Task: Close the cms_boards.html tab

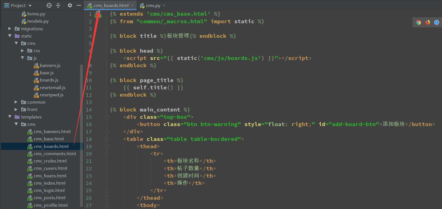Action: point(132,5)
